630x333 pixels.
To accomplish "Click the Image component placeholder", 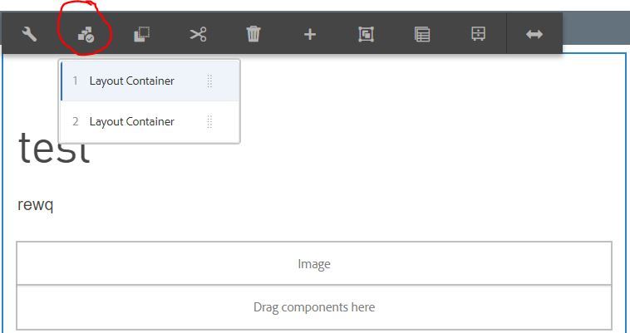I will (314, 264).
